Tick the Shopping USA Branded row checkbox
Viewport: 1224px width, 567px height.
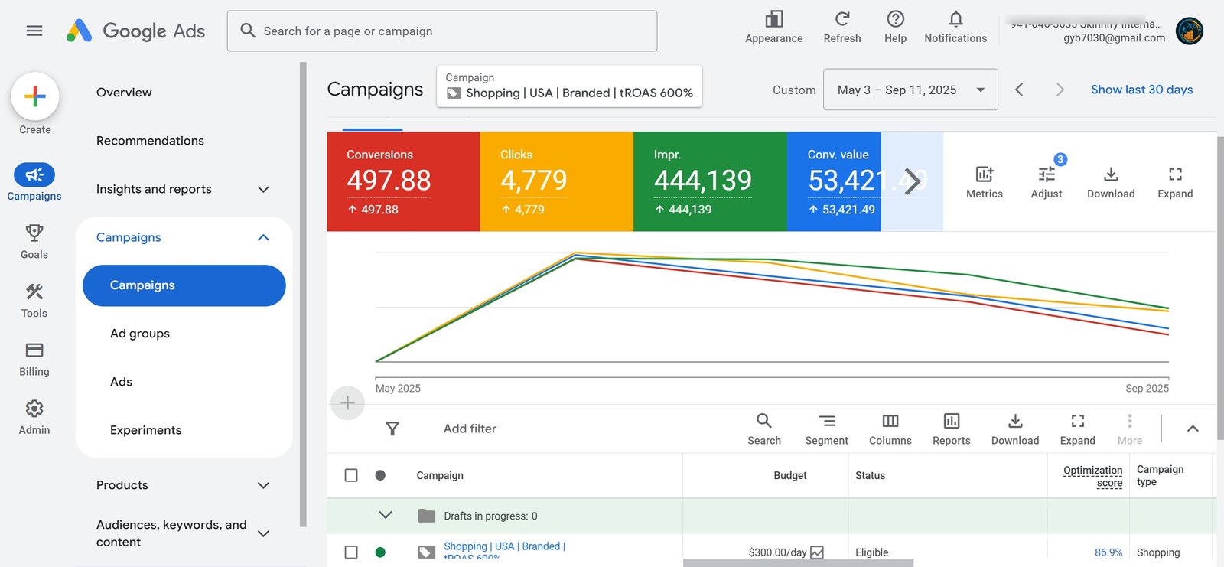(x=351, y=552)
